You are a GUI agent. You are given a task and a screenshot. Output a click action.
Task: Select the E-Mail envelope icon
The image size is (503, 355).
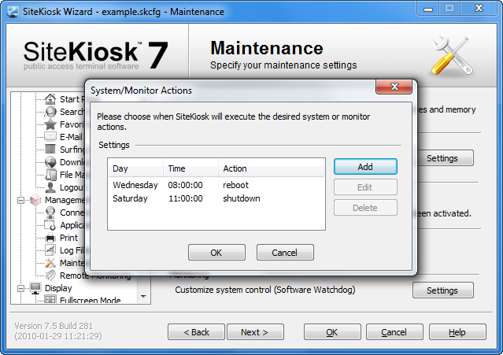(51, 137)
